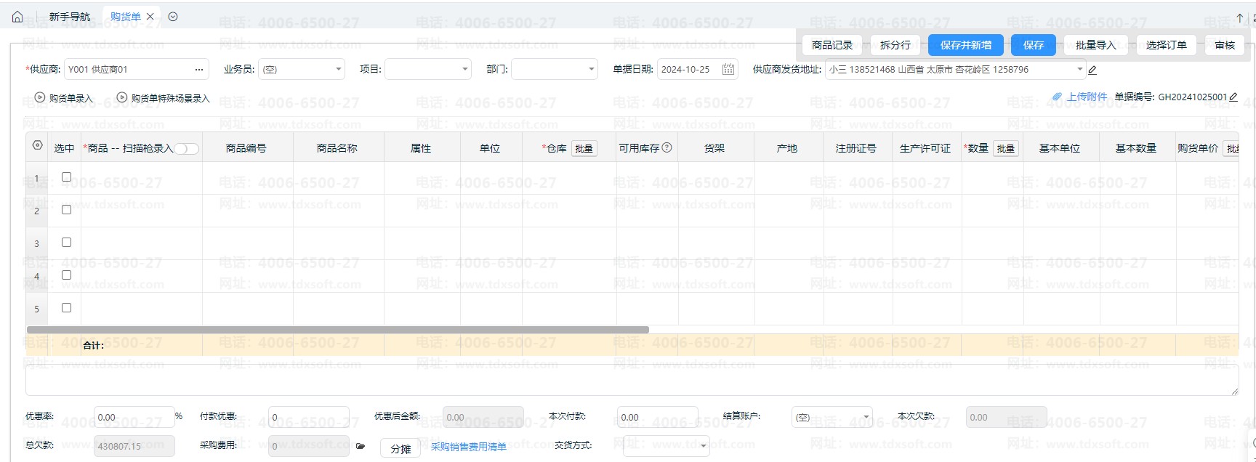Open table column settings gear icon
The image size is (1256, 462).
coord(38,145)
